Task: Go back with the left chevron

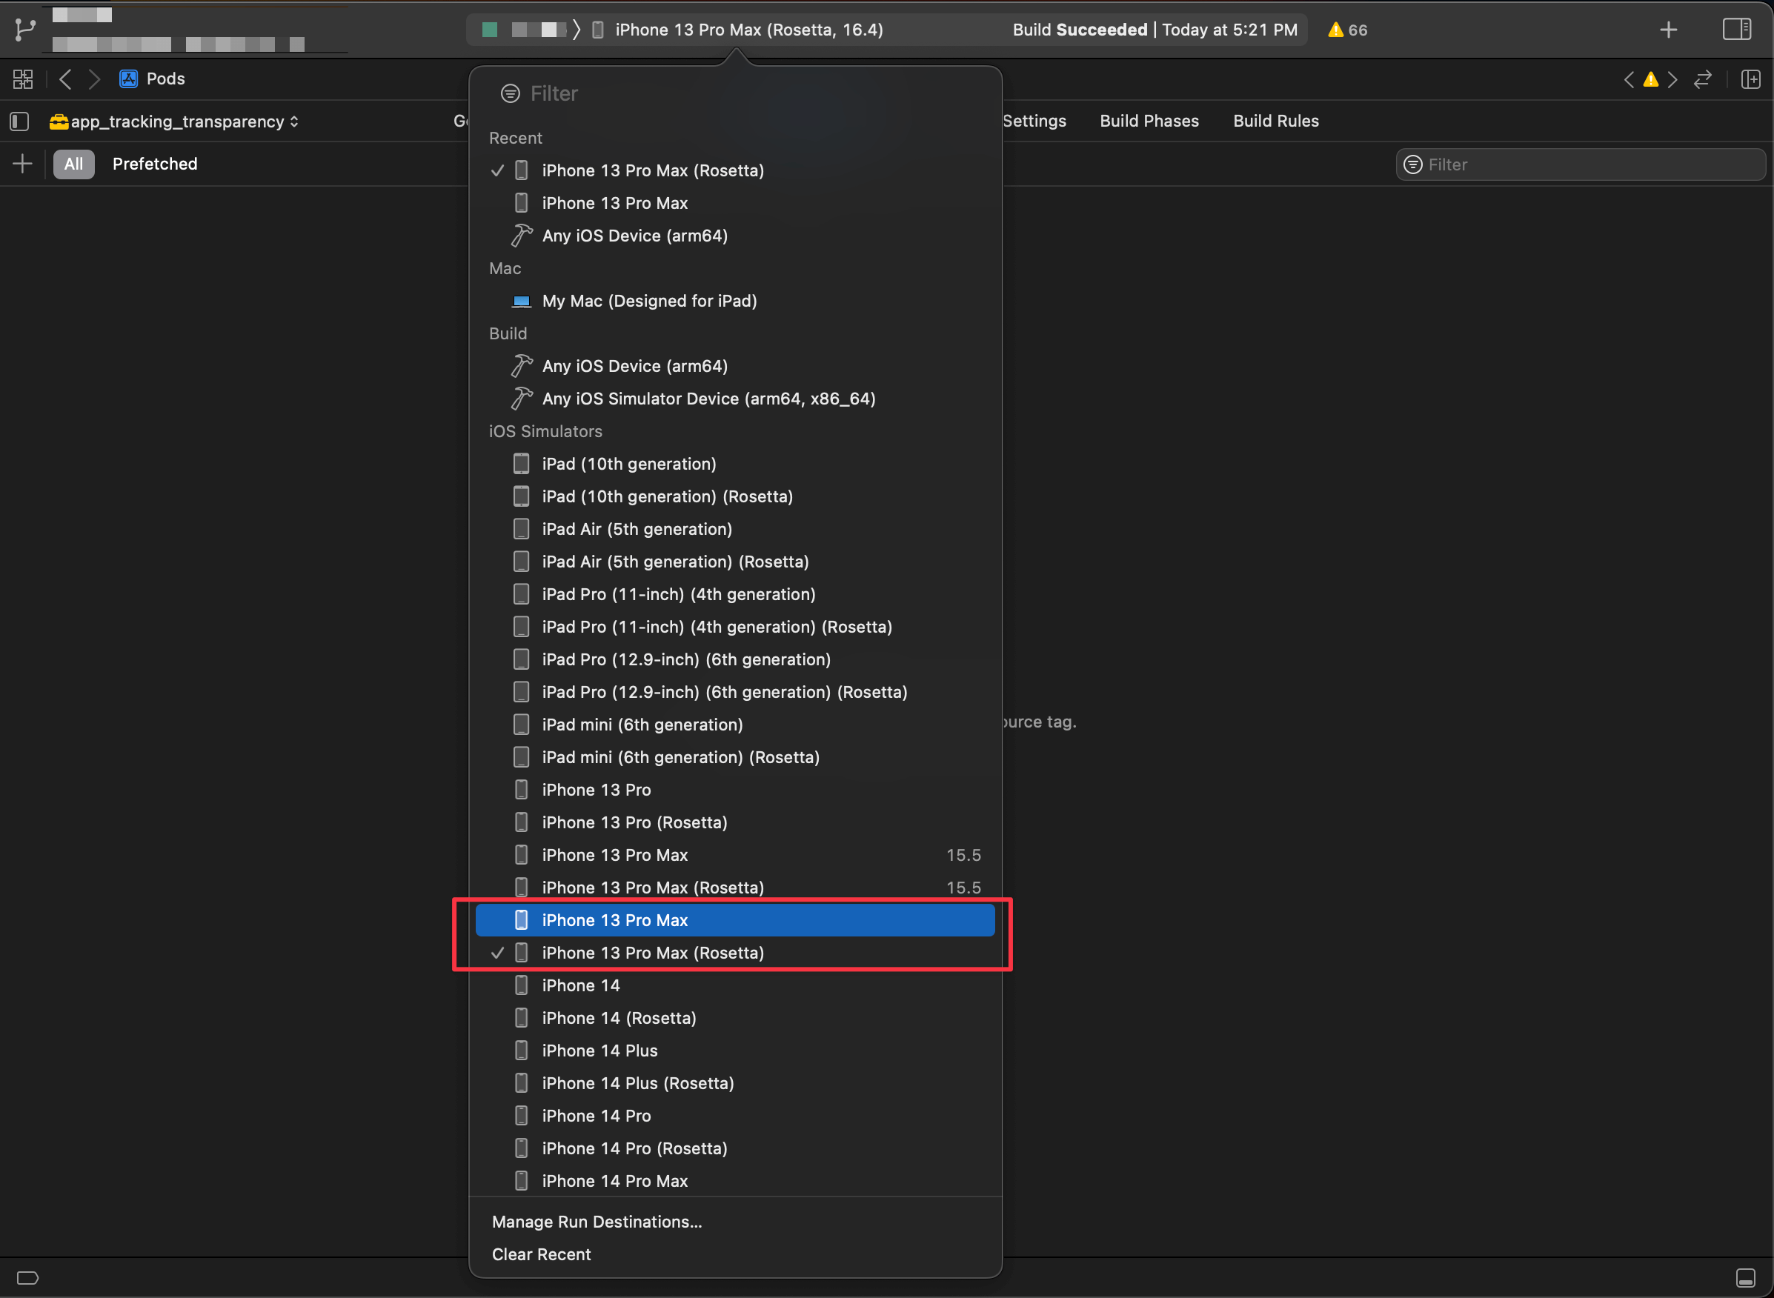Action: coord(65,79)
